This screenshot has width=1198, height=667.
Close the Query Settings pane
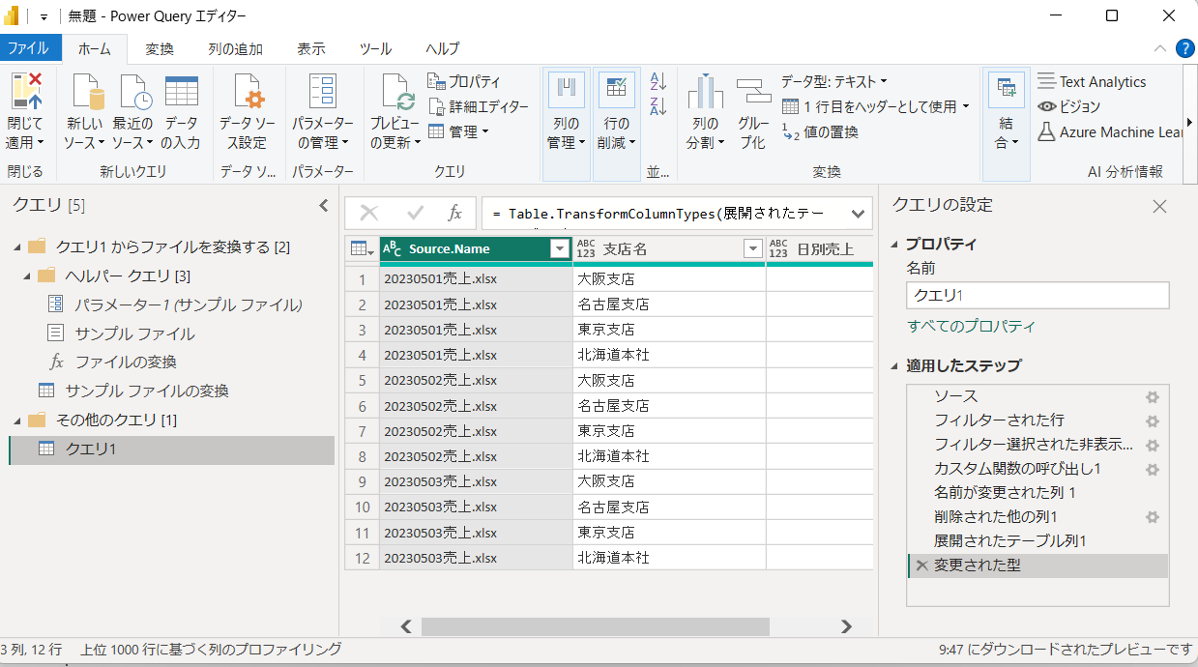1160,206
